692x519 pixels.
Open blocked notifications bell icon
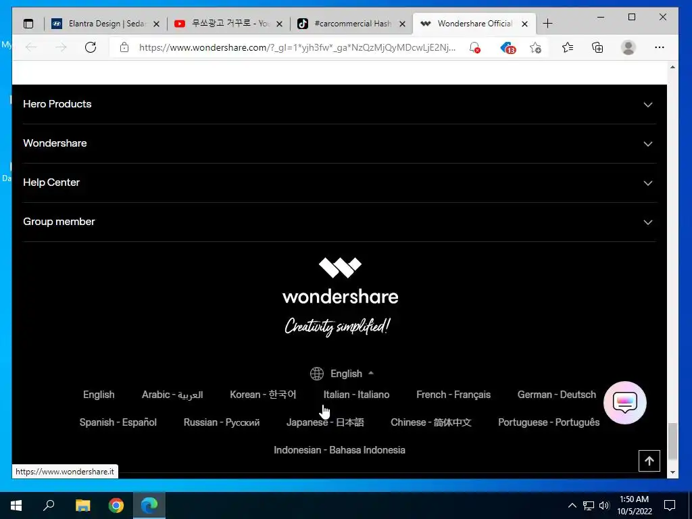pyautogui.click(x=475, y=47)
